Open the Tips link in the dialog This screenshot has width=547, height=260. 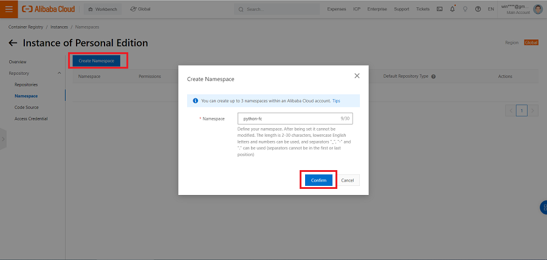[336, 101]
